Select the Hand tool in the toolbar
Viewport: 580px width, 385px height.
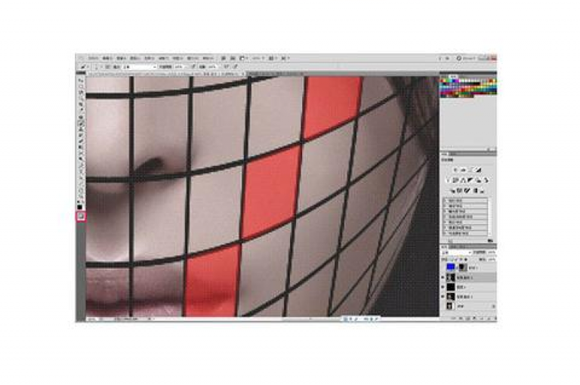(81, 189)
